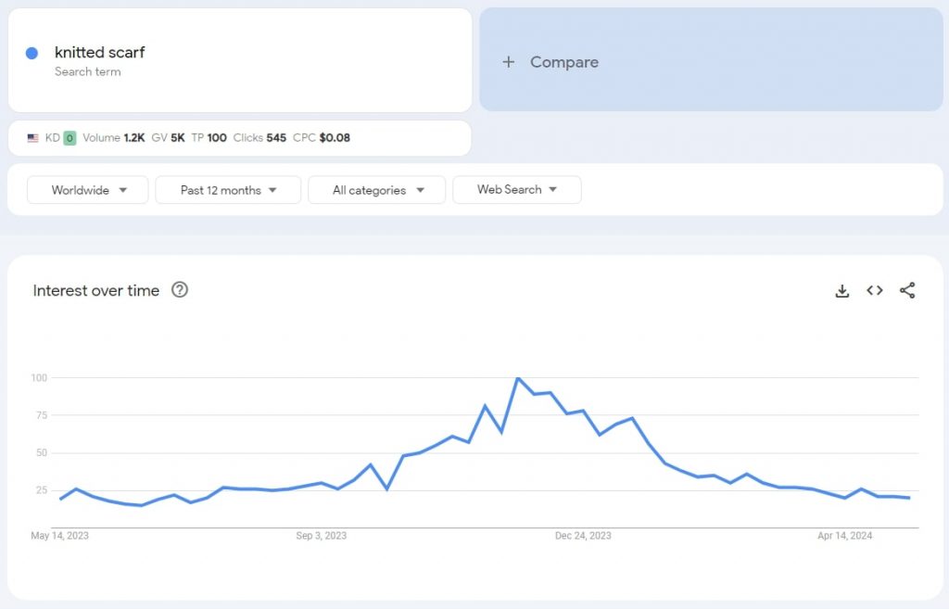
Task: Click the 100 y-axis label
Action: coord(39,378)
